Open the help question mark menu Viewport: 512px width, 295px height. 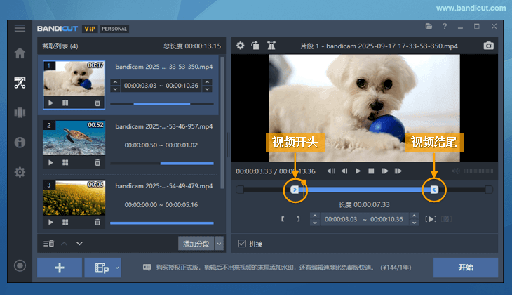[445, 27]
